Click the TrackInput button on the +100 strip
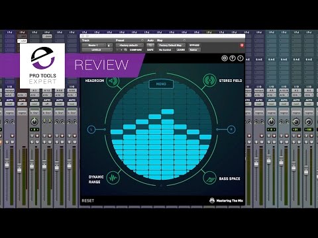The width and height of the screenshot is (318, 238). coord(306,136)
